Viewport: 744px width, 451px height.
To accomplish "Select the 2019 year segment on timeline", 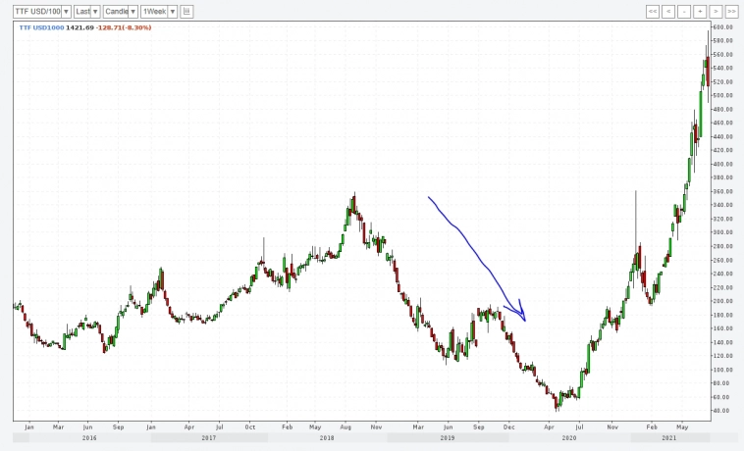I will point(447,437).
